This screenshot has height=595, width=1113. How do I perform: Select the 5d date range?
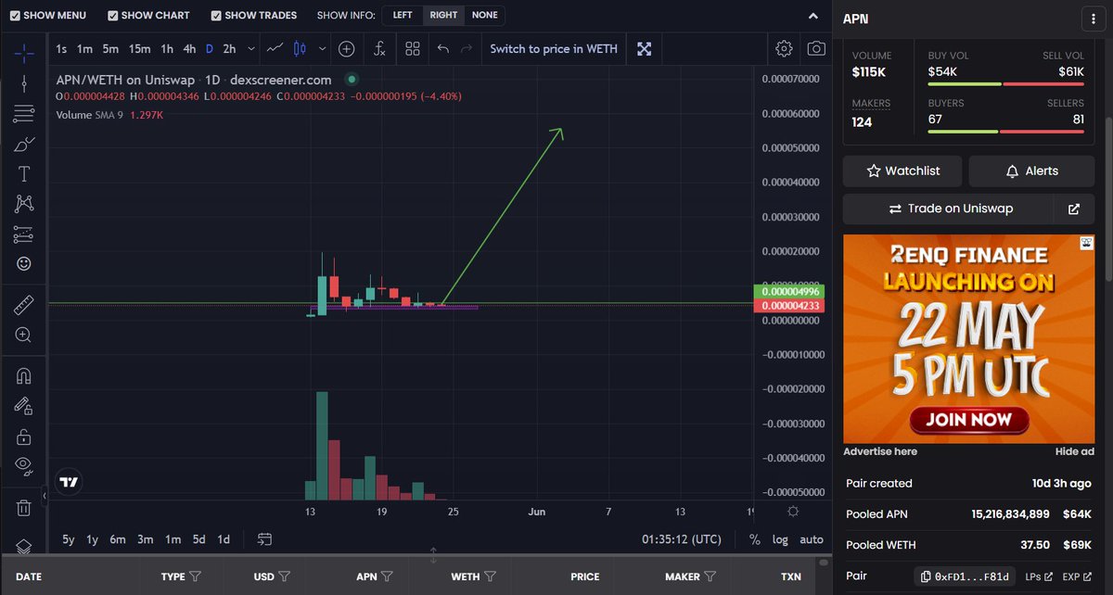(x=199, y=538)
